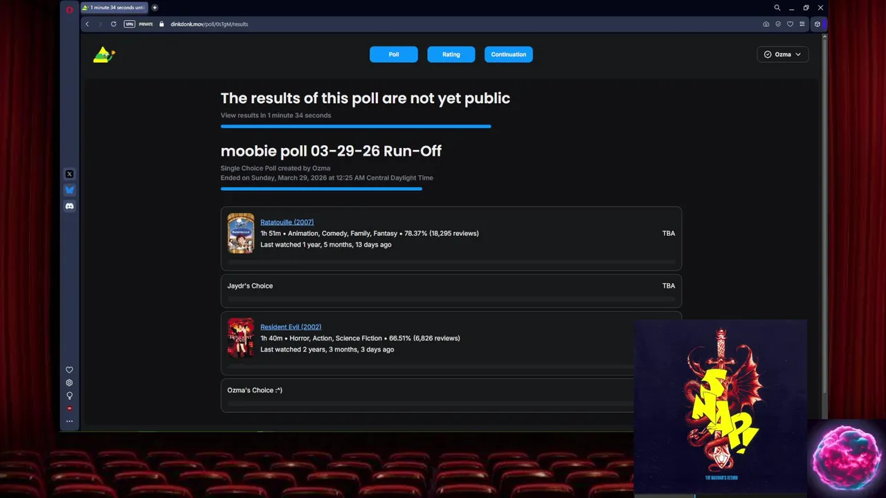The width and height of the screenshot is (886, 498).
Task: Open the red uBlock sidebar icon
Action: 69,408
